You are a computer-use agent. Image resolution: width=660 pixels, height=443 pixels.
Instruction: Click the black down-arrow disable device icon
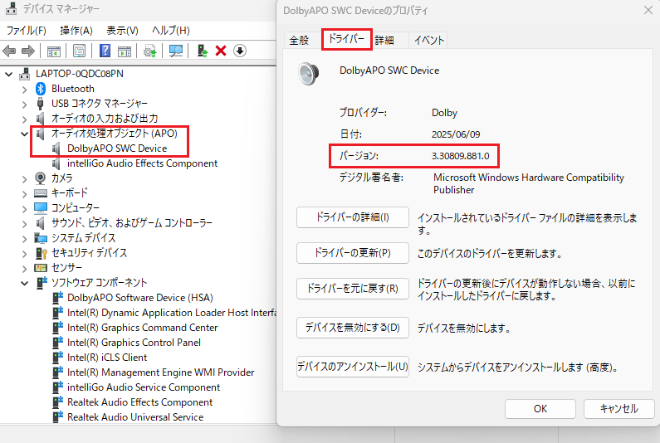coord(240,51)
